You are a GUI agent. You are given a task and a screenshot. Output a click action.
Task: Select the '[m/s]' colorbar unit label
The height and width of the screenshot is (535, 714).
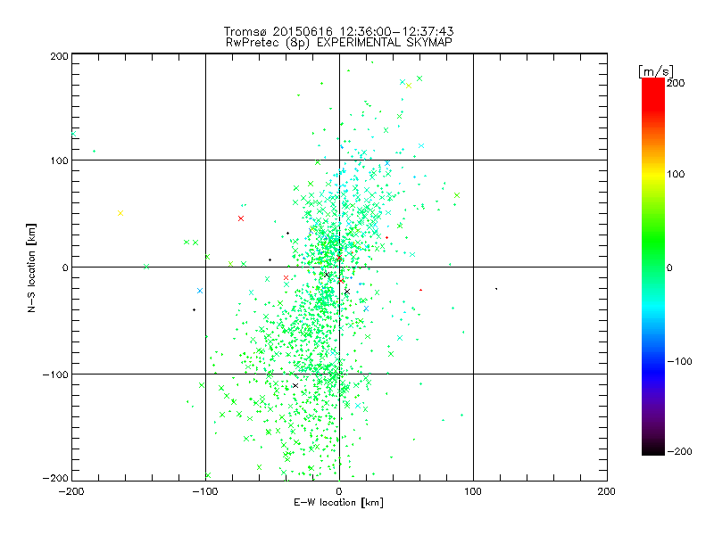pos(655,71)
